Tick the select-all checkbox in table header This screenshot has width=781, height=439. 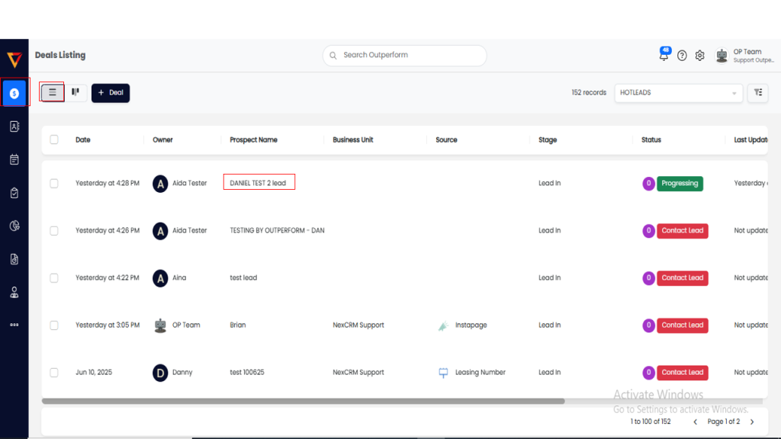[54, 139]
